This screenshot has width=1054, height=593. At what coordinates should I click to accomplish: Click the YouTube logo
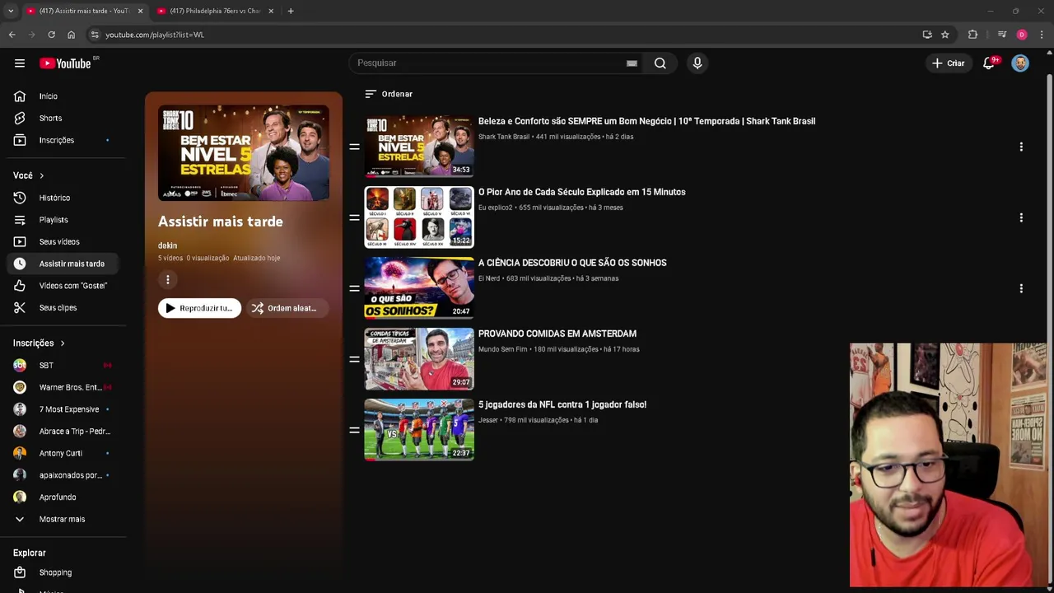[65, 63]
